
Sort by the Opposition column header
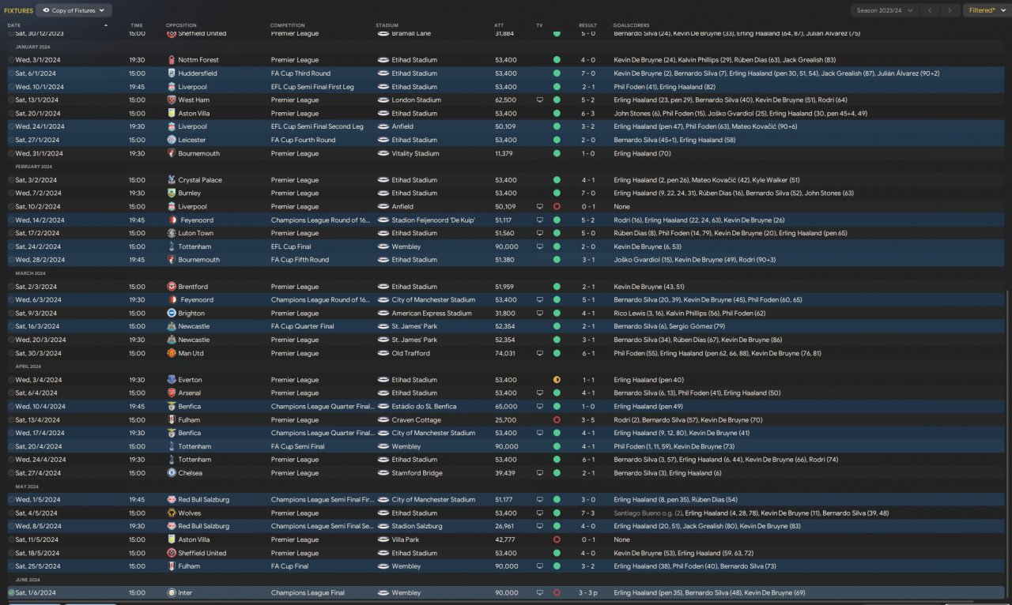point(181,25)
